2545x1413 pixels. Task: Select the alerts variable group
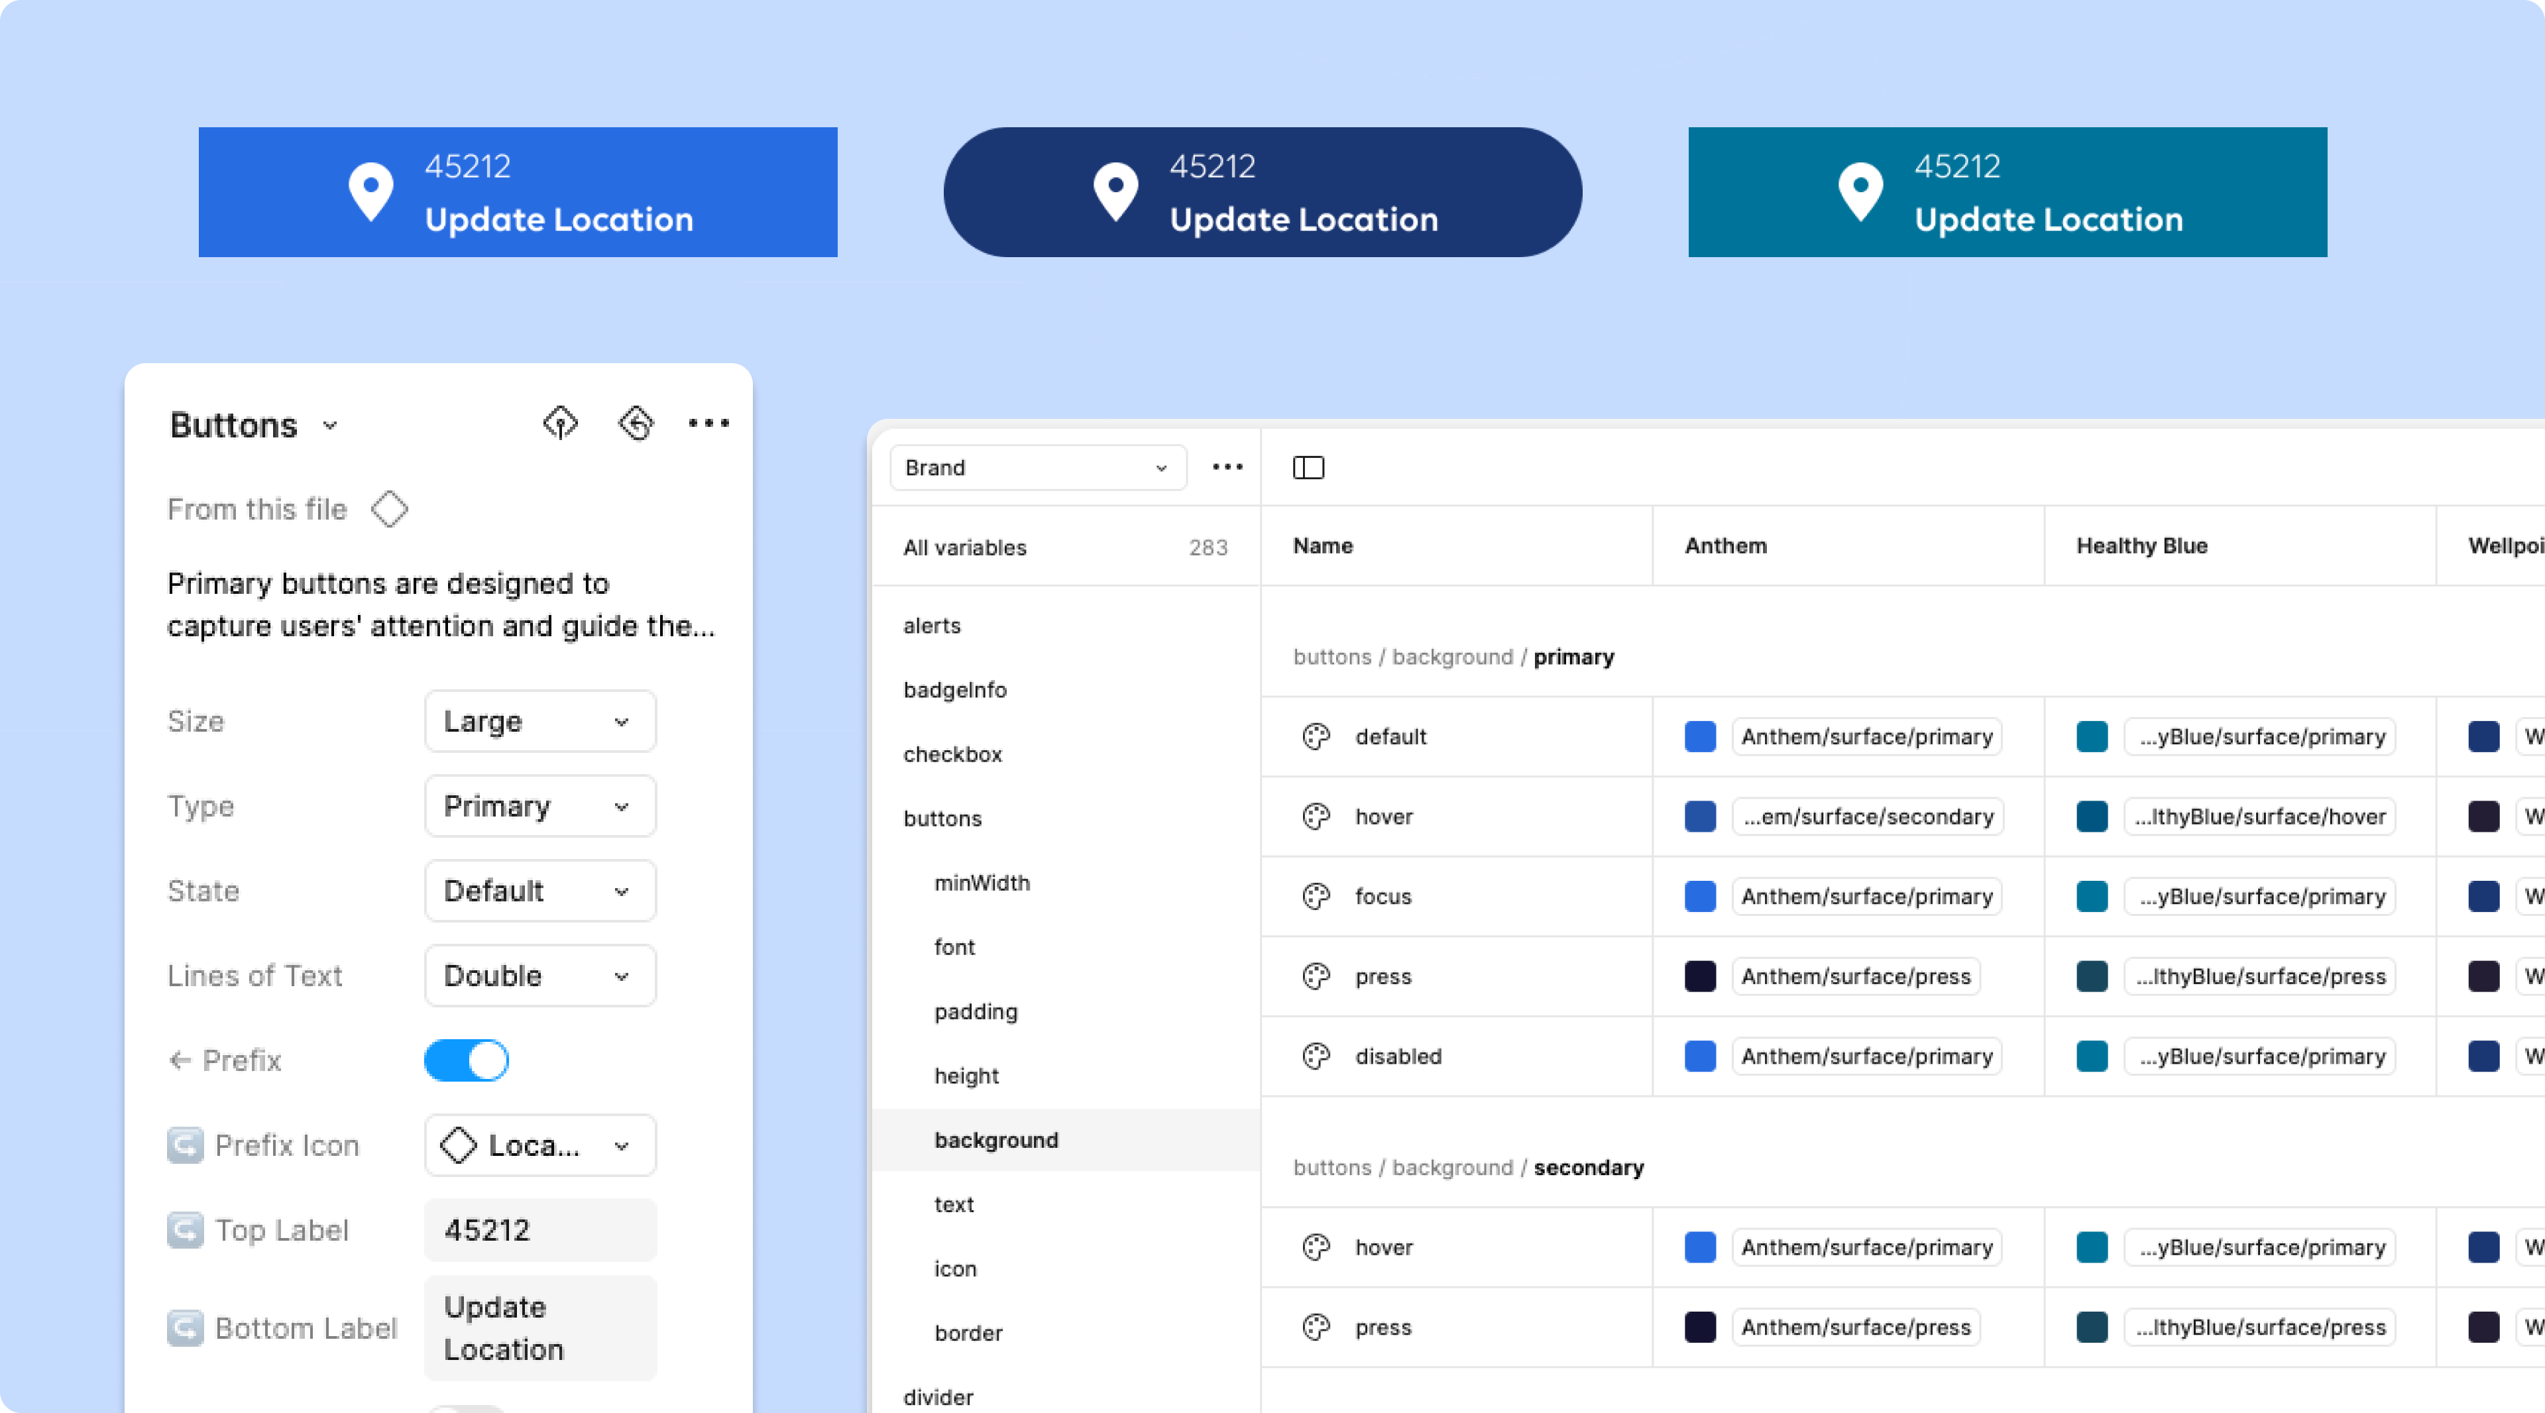click(932, 626)
